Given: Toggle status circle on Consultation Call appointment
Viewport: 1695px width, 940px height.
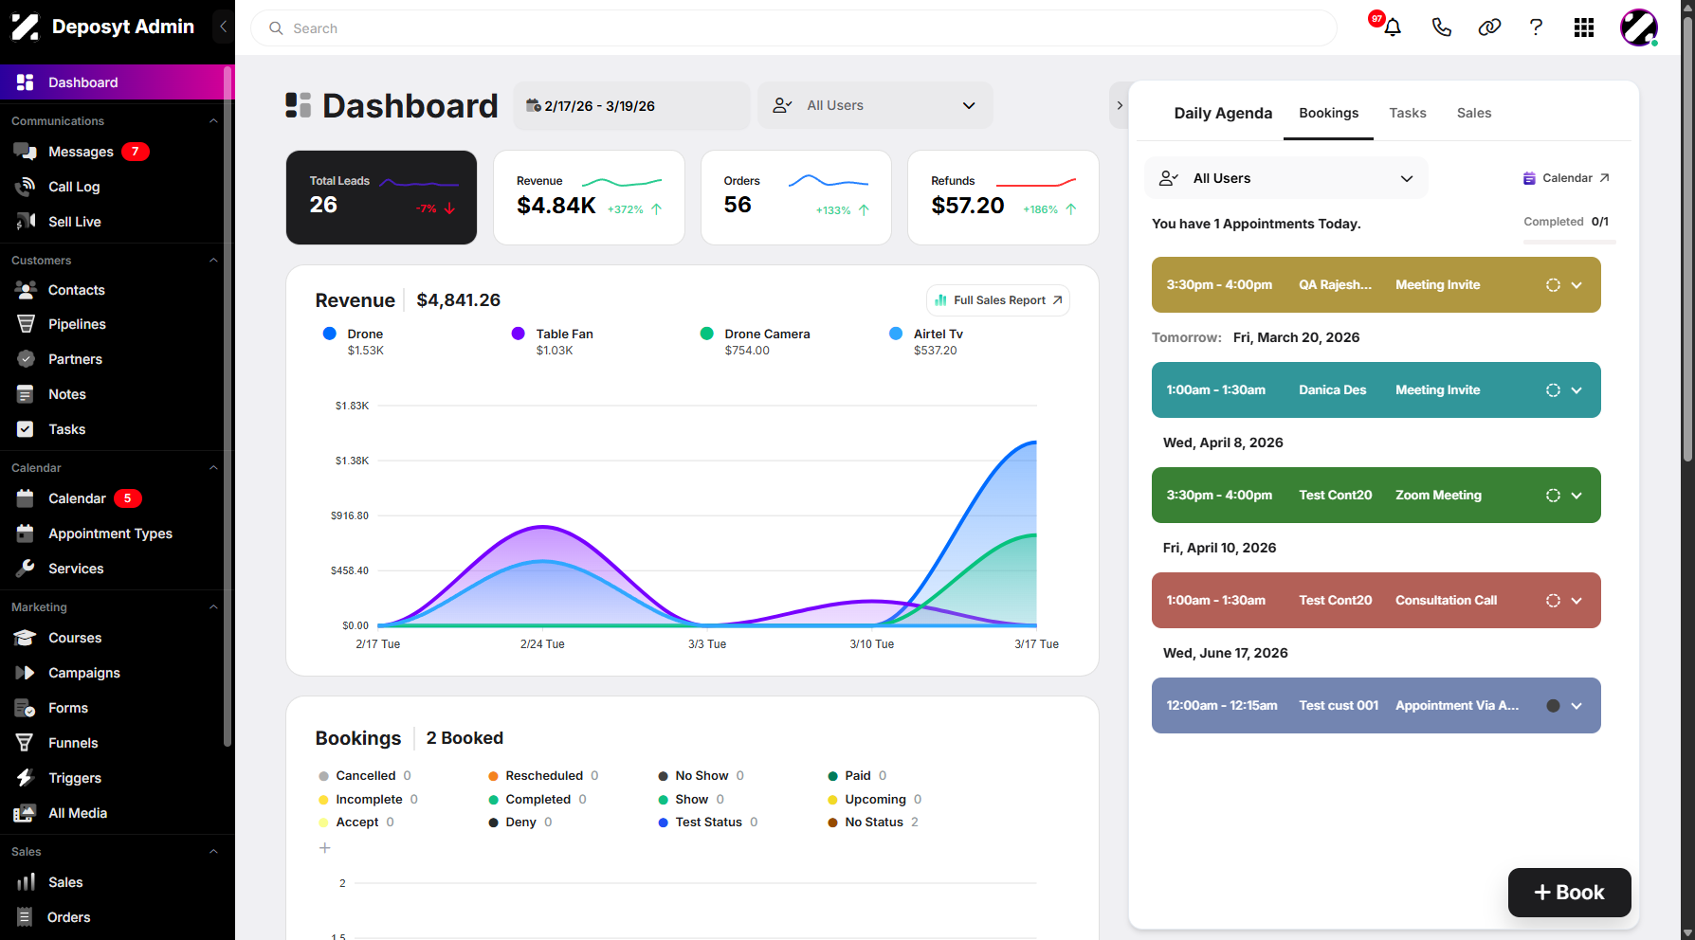Looking at the screenshot, I should [1553, 601].
